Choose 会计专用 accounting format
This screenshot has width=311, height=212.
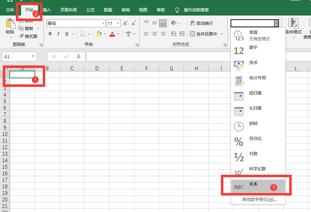point(258,81)
